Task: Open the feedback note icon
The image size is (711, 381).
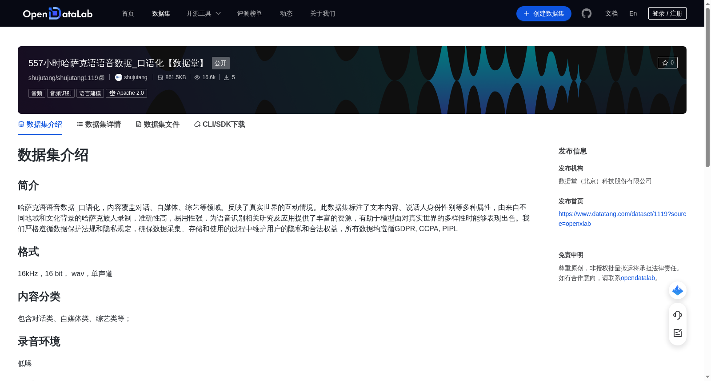Action: [678, 333]
